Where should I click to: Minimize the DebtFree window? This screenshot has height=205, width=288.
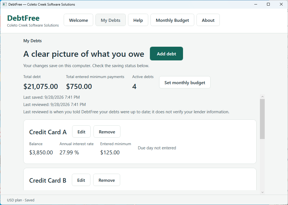click(x=256, y=4)
